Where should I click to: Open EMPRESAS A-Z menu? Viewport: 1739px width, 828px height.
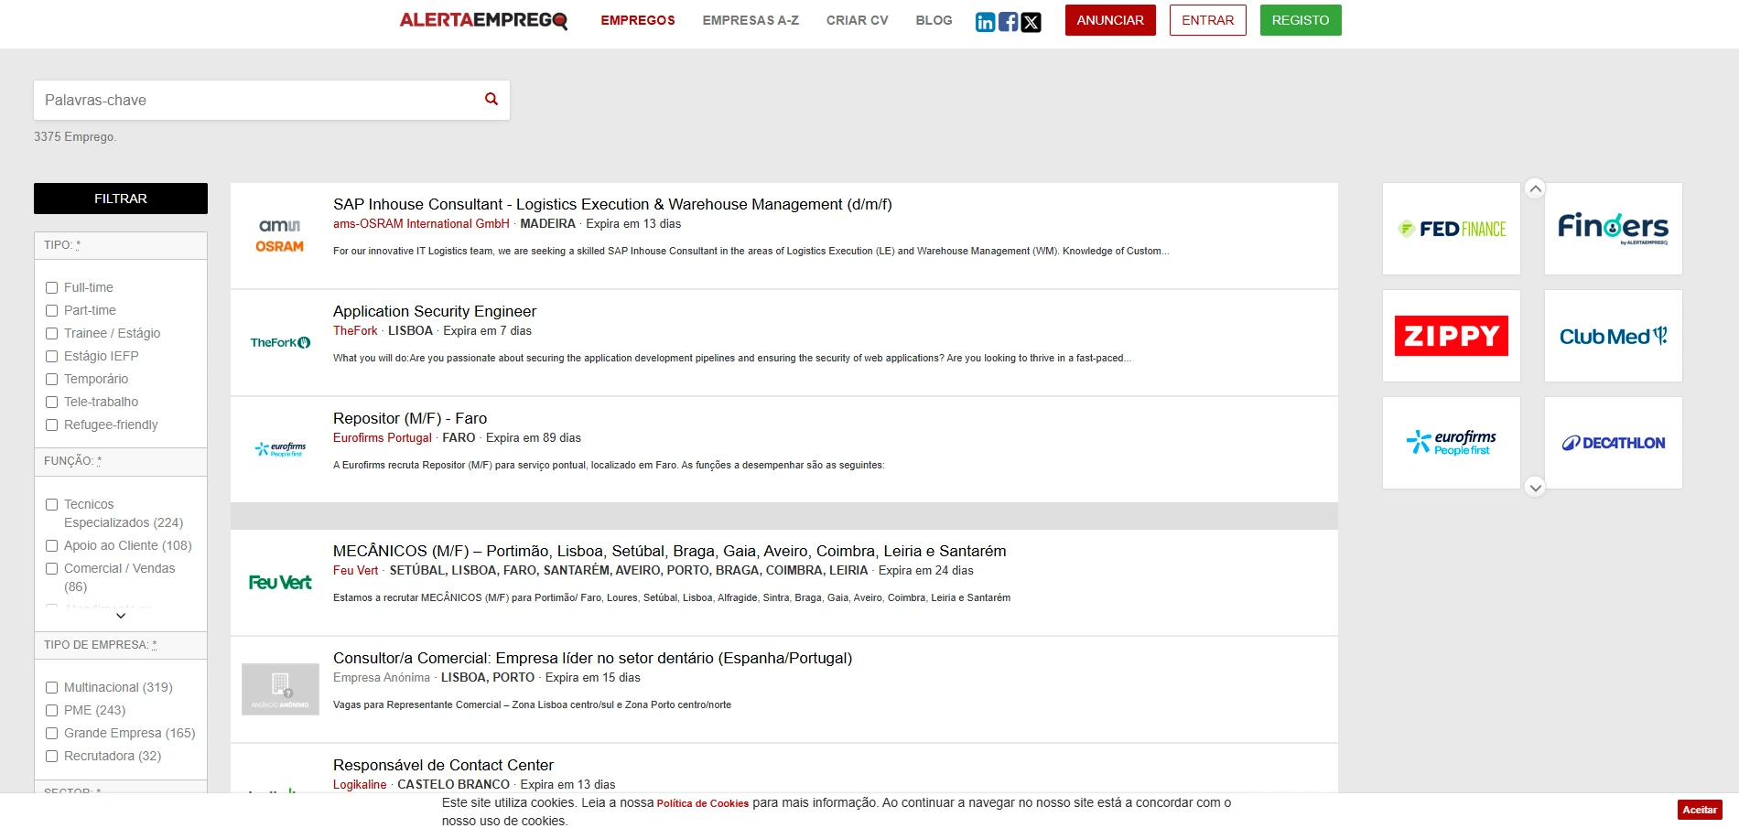point(751,20)
